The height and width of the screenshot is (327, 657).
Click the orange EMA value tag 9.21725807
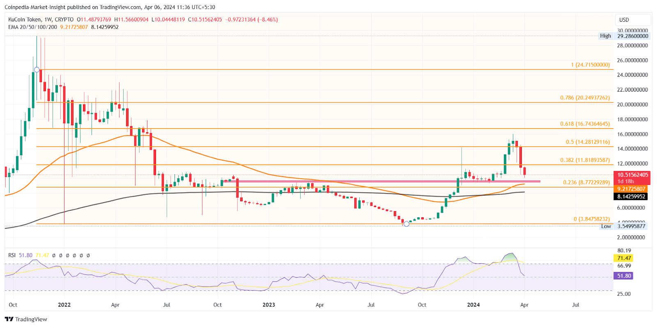pyautogui.click(x=632, y=189)
